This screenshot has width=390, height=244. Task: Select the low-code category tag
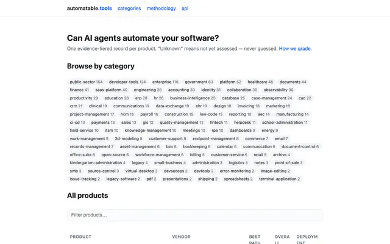(211, 114)
